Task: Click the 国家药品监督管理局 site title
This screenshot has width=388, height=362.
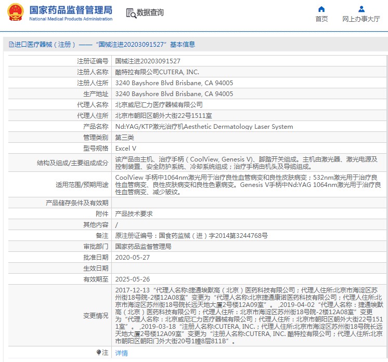Action: click(x=71, y=9)
